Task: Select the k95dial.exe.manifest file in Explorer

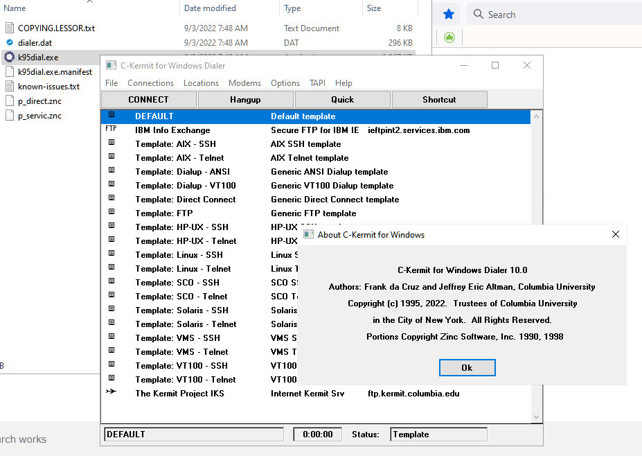Action: click(x=55, y=71)
